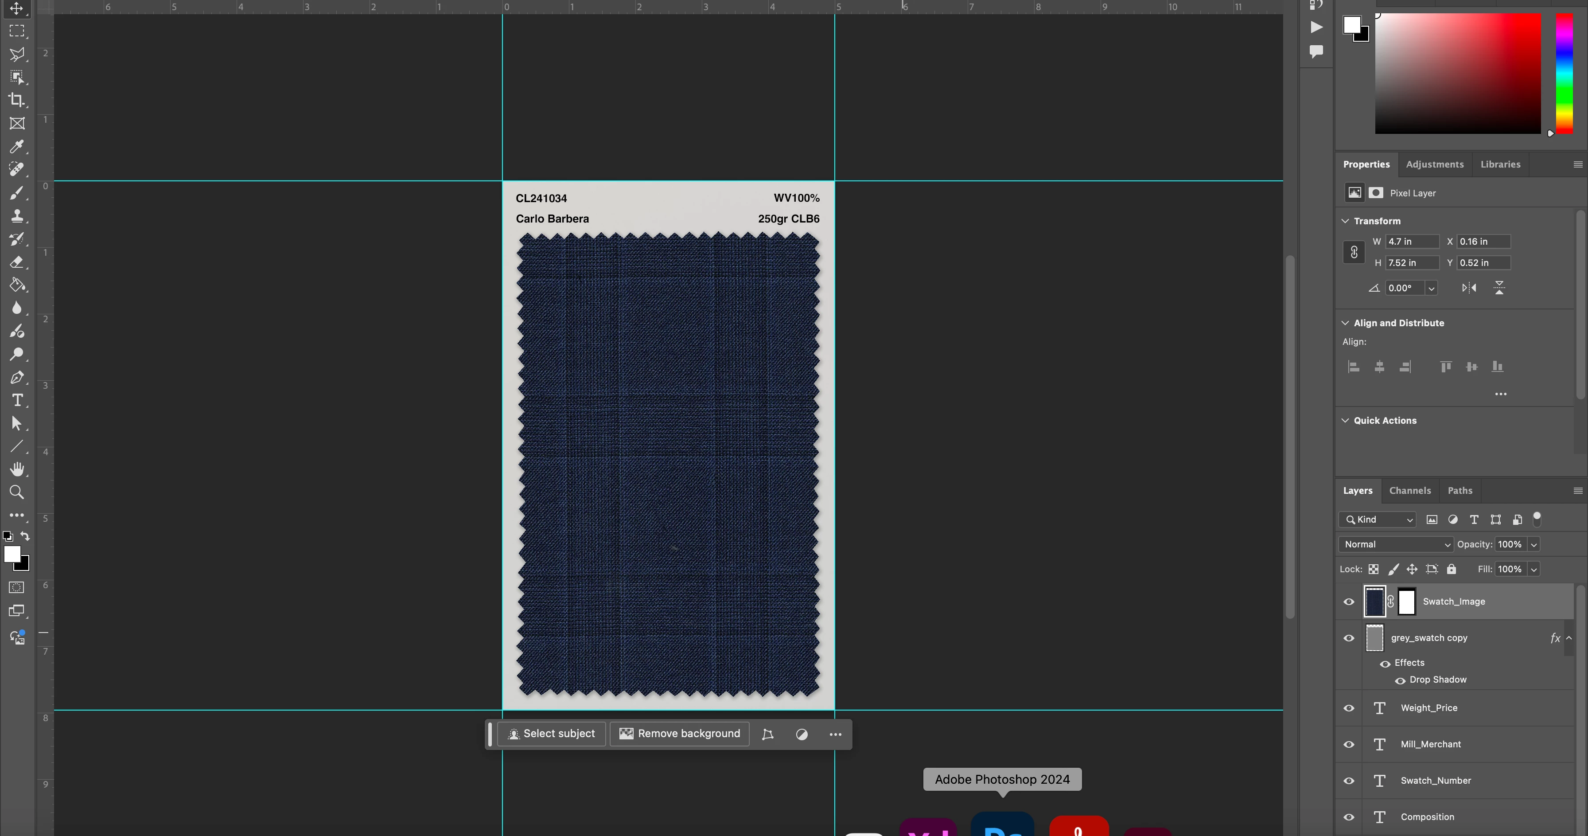Select the Zoom tool
Image resolution: width=1588 pixels, height=836 pixels.
[x=17, y=492]
